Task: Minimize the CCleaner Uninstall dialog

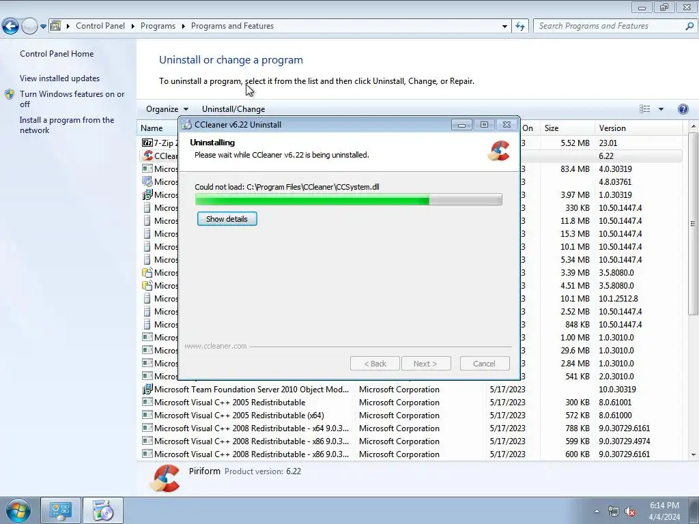Action: point(461,125)
